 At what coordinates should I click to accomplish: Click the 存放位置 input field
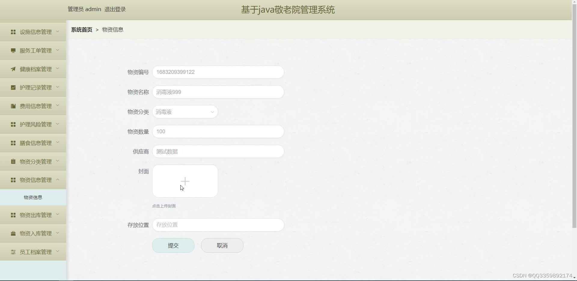(218, 225)
